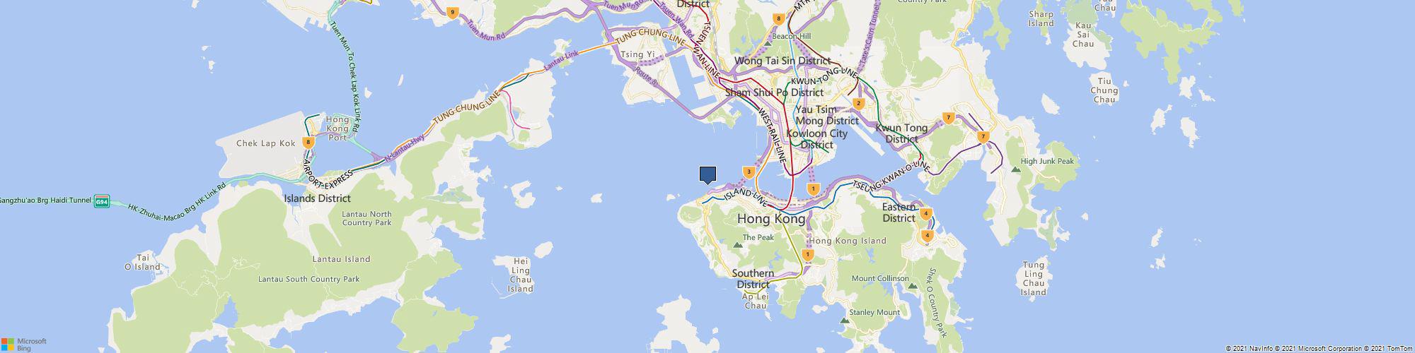
Task: Select the Tung Lung Chau Island label
Action: [x=1034, y=279]
